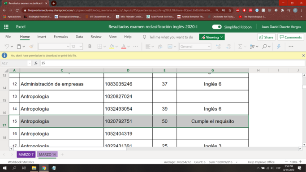This screenshot has width=306, height=172.
Task: Click the Merge cells icon
Action: tap(170, 46)
